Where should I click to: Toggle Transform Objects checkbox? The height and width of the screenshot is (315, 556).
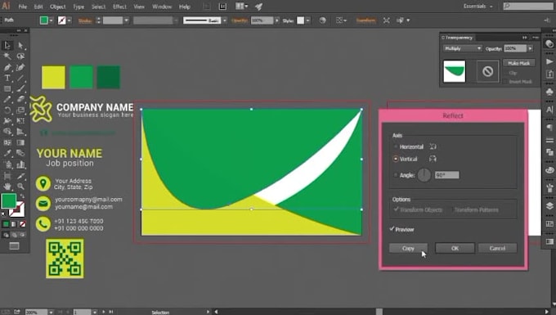(396, 209)
